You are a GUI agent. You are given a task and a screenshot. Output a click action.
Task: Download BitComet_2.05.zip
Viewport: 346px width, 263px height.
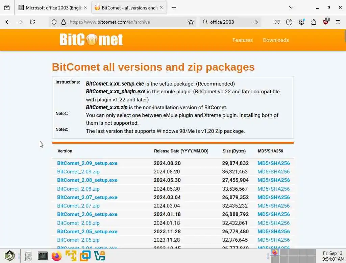click(x=78, y=240)
